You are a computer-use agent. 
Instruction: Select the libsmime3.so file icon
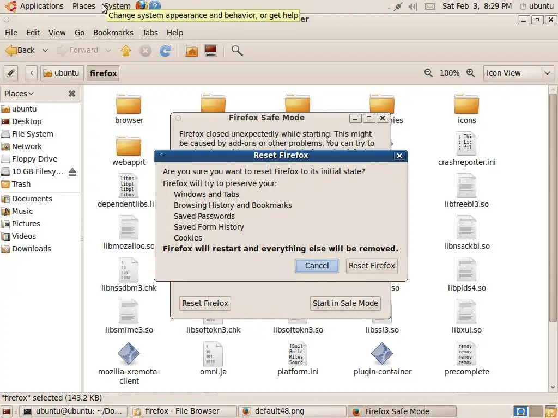click(x=129, y=311)
